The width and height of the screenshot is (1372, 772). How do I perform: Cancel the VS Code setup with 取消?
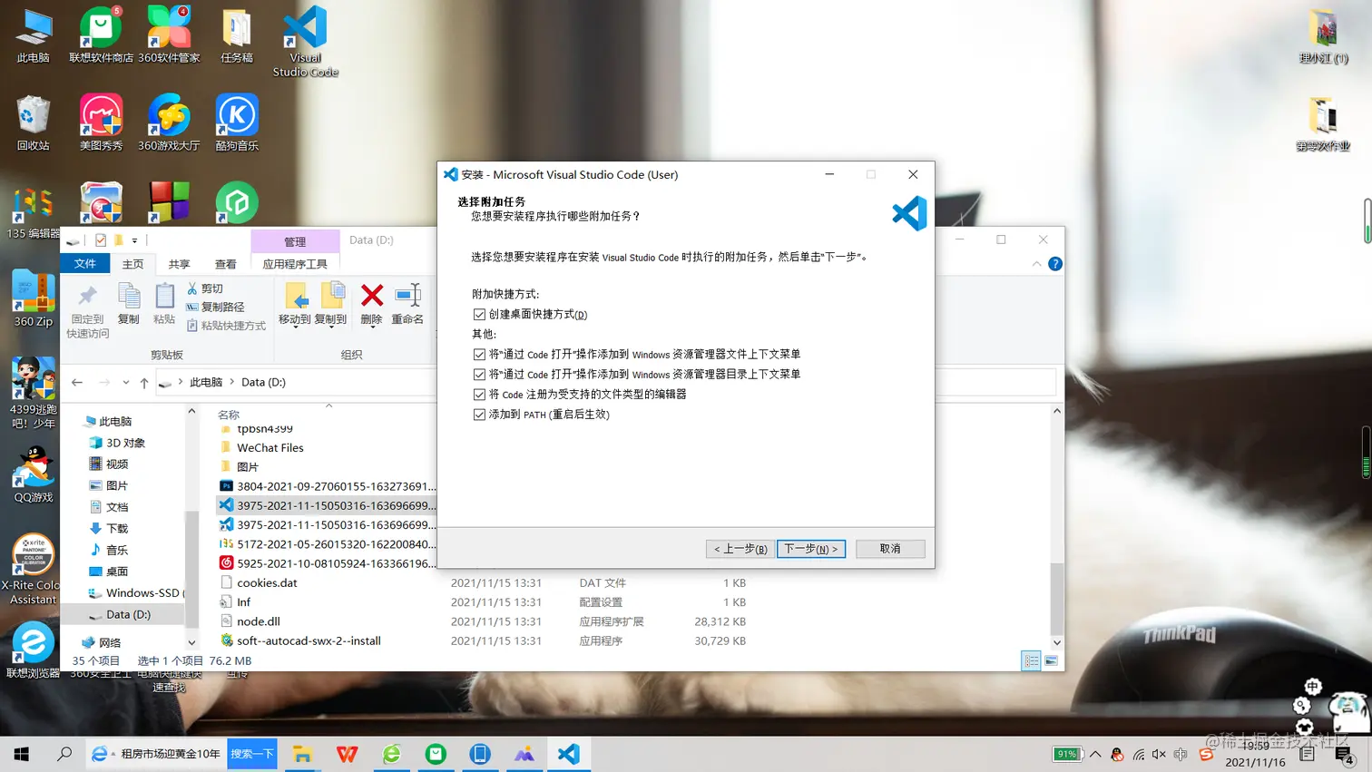pos(890,549)
